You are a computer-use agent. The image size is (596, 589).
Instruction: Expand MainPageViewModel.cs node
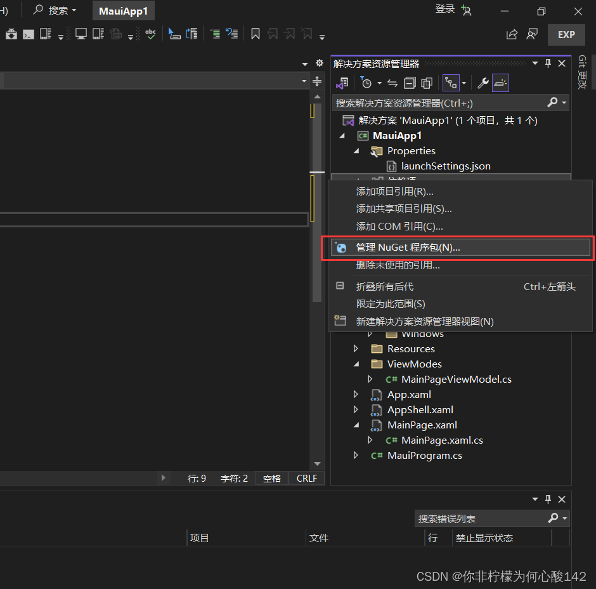[x=370, y=379]
